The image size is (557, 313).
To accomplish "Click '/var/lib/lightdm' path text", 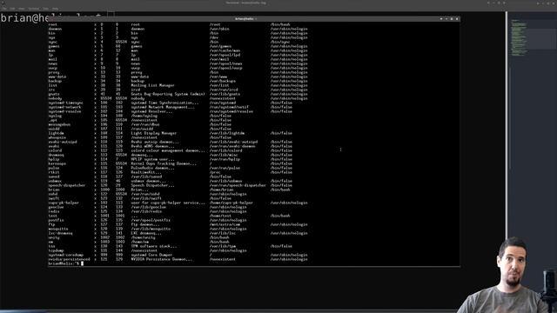I will 227,133.
